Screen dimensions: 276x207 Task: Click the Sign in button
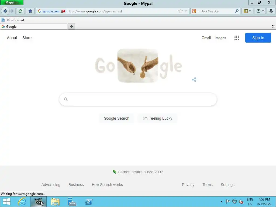point(258,38)
